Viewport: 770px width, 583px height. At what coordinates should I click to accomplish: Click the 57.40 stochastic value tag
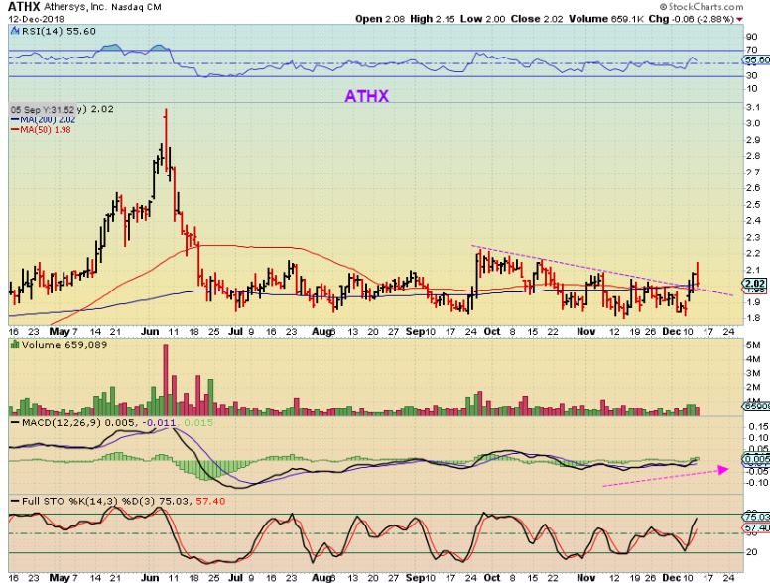pyautogui.click(x=757, y=528)
